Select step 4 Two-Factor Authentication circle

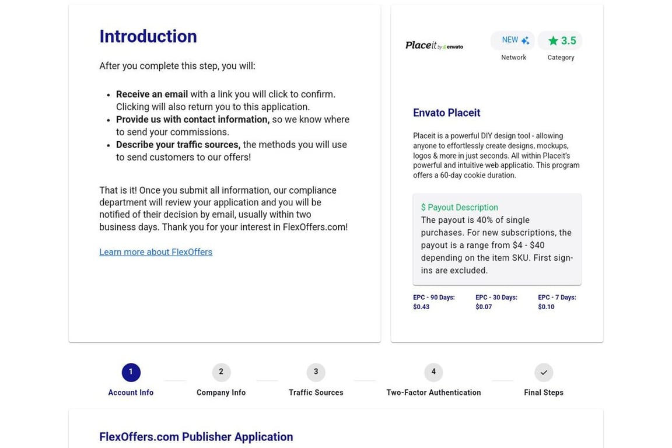[433, 372]
